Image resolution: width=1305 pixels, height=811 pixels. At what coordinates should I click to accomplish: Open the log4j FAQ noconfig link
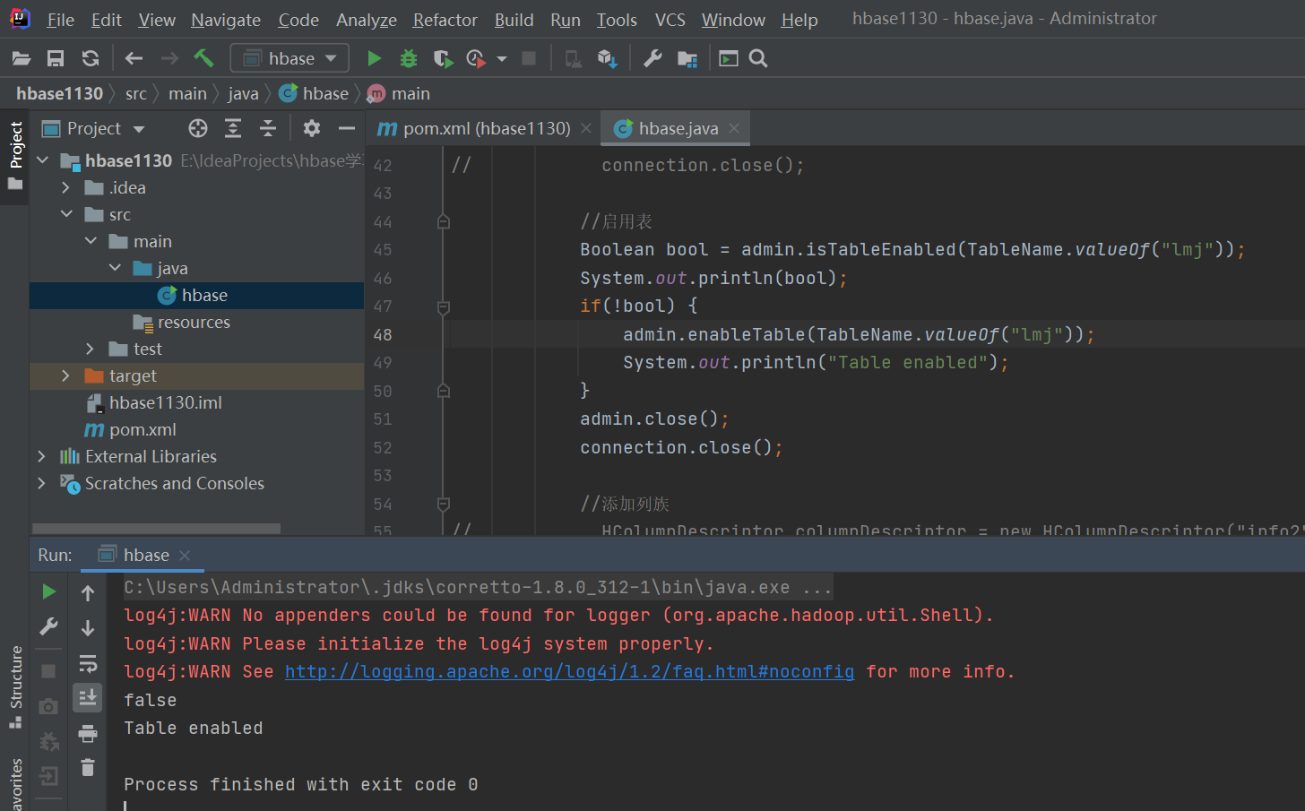coord(569,672)
